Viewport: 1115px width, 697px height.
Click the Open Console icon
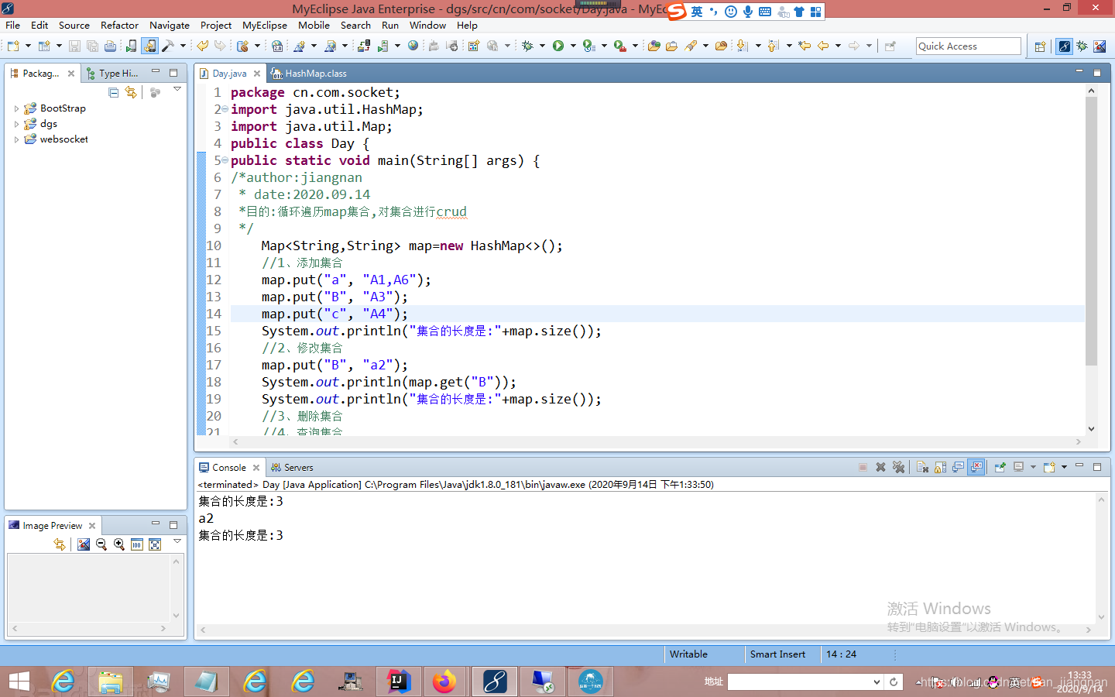coord(1049,467)
